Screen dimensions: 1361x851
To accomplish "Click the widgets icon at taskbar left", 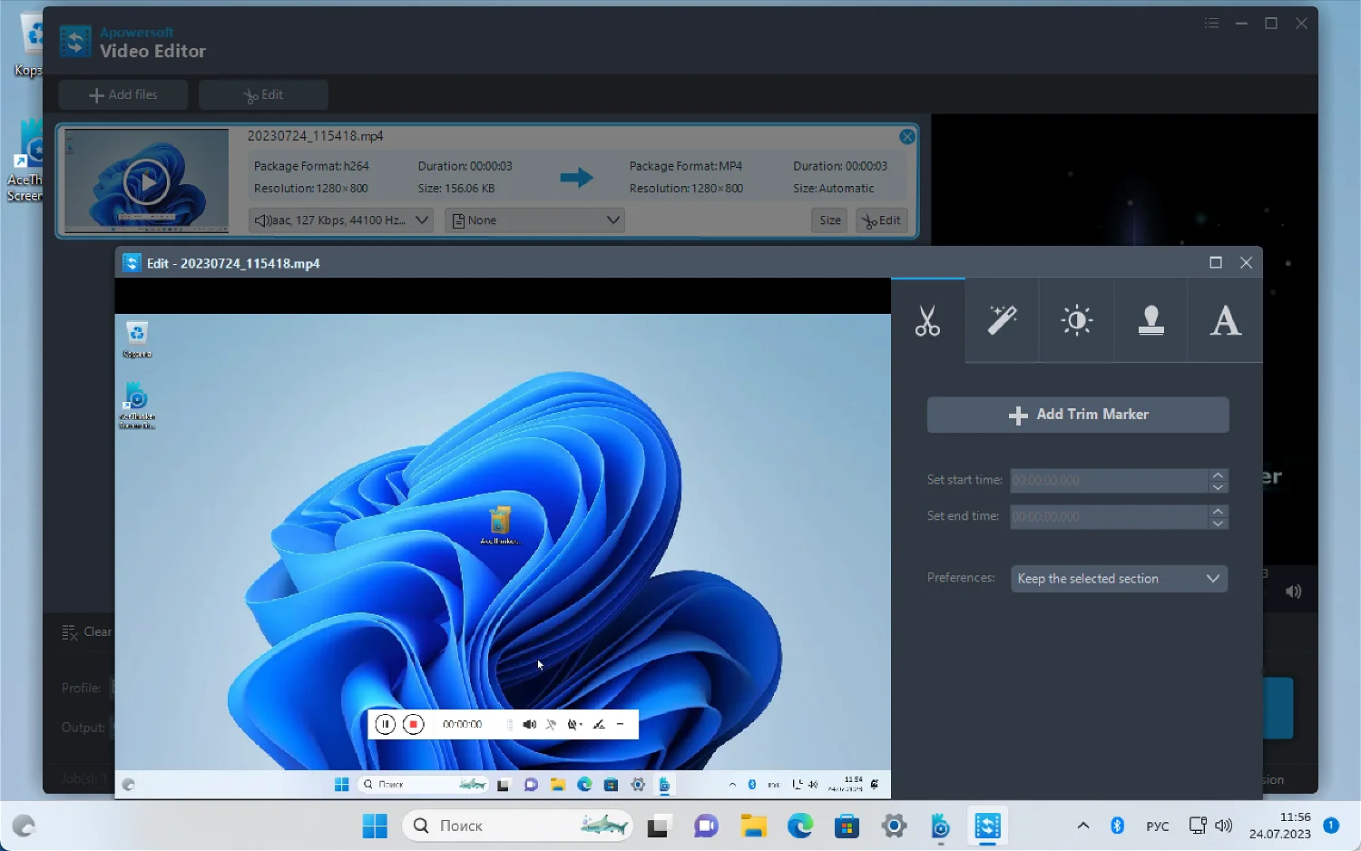I will tap(24, 826).
